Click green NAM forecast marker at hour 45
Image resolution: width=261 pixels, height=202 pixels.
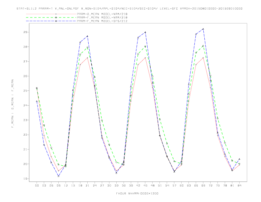(145, 47)
